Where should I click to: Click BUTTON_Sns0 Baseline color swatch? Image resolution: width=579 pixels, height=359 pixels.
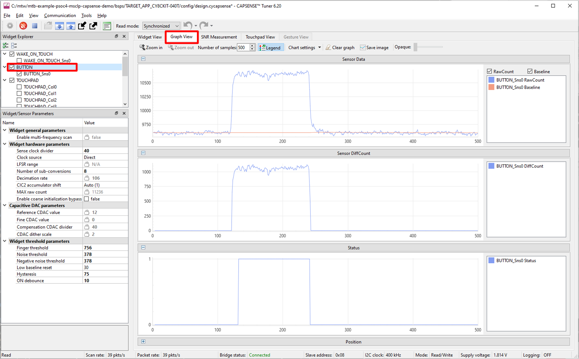click(x=491, y=87)
